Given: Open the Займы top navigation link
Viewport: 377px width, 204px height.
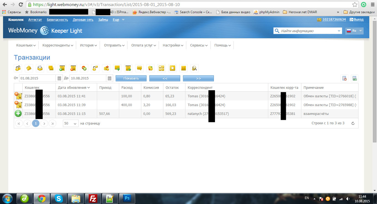Looking at the screenshot, I should pyautogui.click(x=103, y=20).
